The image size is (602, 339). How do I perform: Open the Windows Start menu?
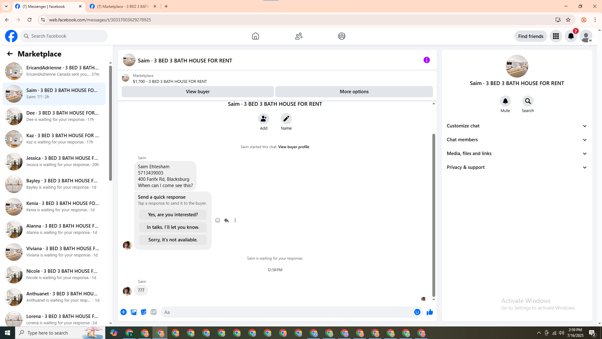[8, 333]
